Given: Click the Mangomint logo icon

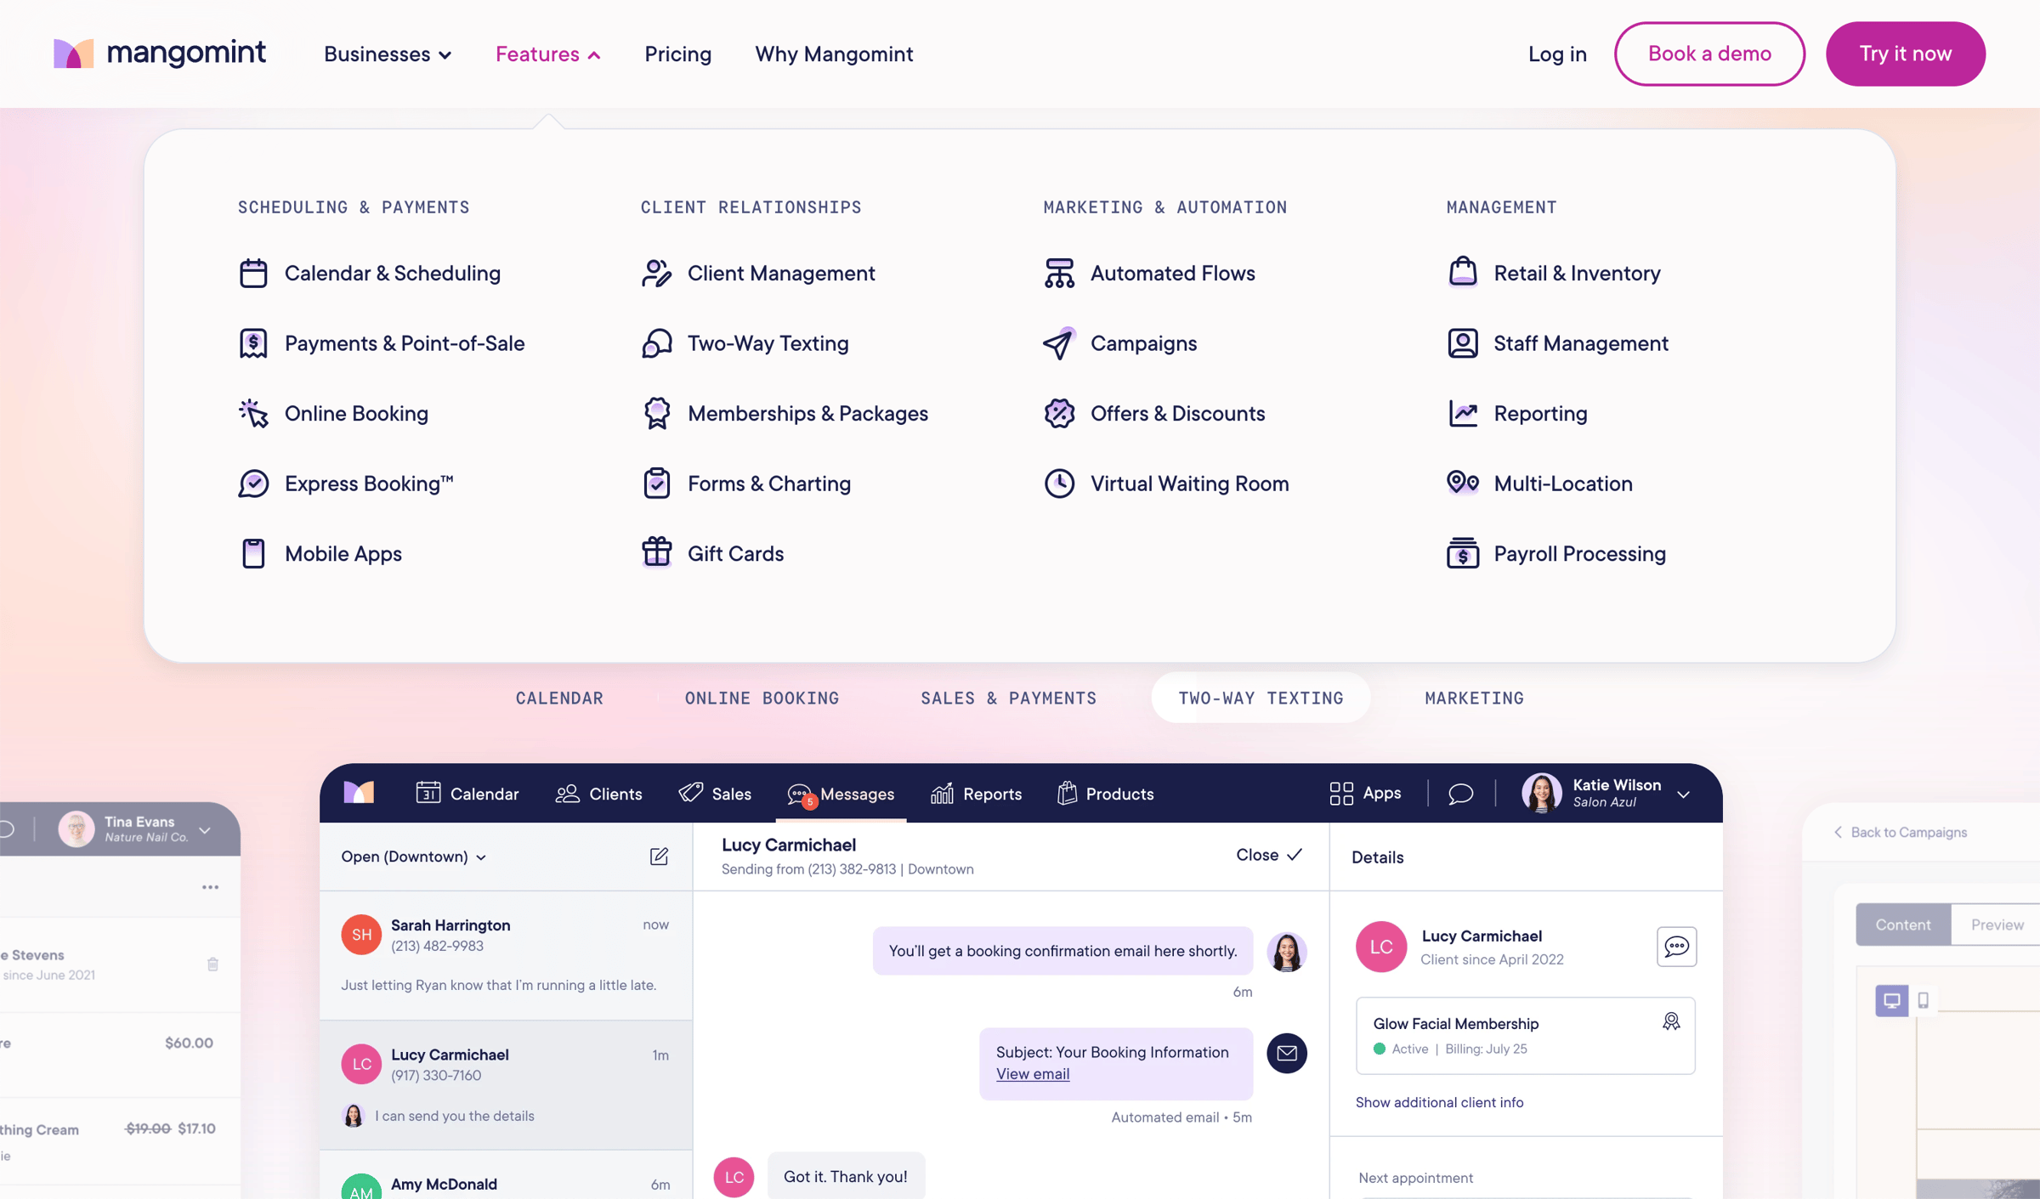Looking at the screenshot, I should (x=73, y=54).
